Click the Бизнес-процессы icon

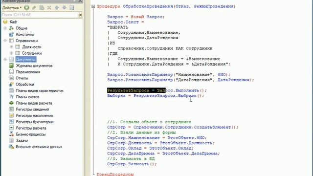click(11, 134)
